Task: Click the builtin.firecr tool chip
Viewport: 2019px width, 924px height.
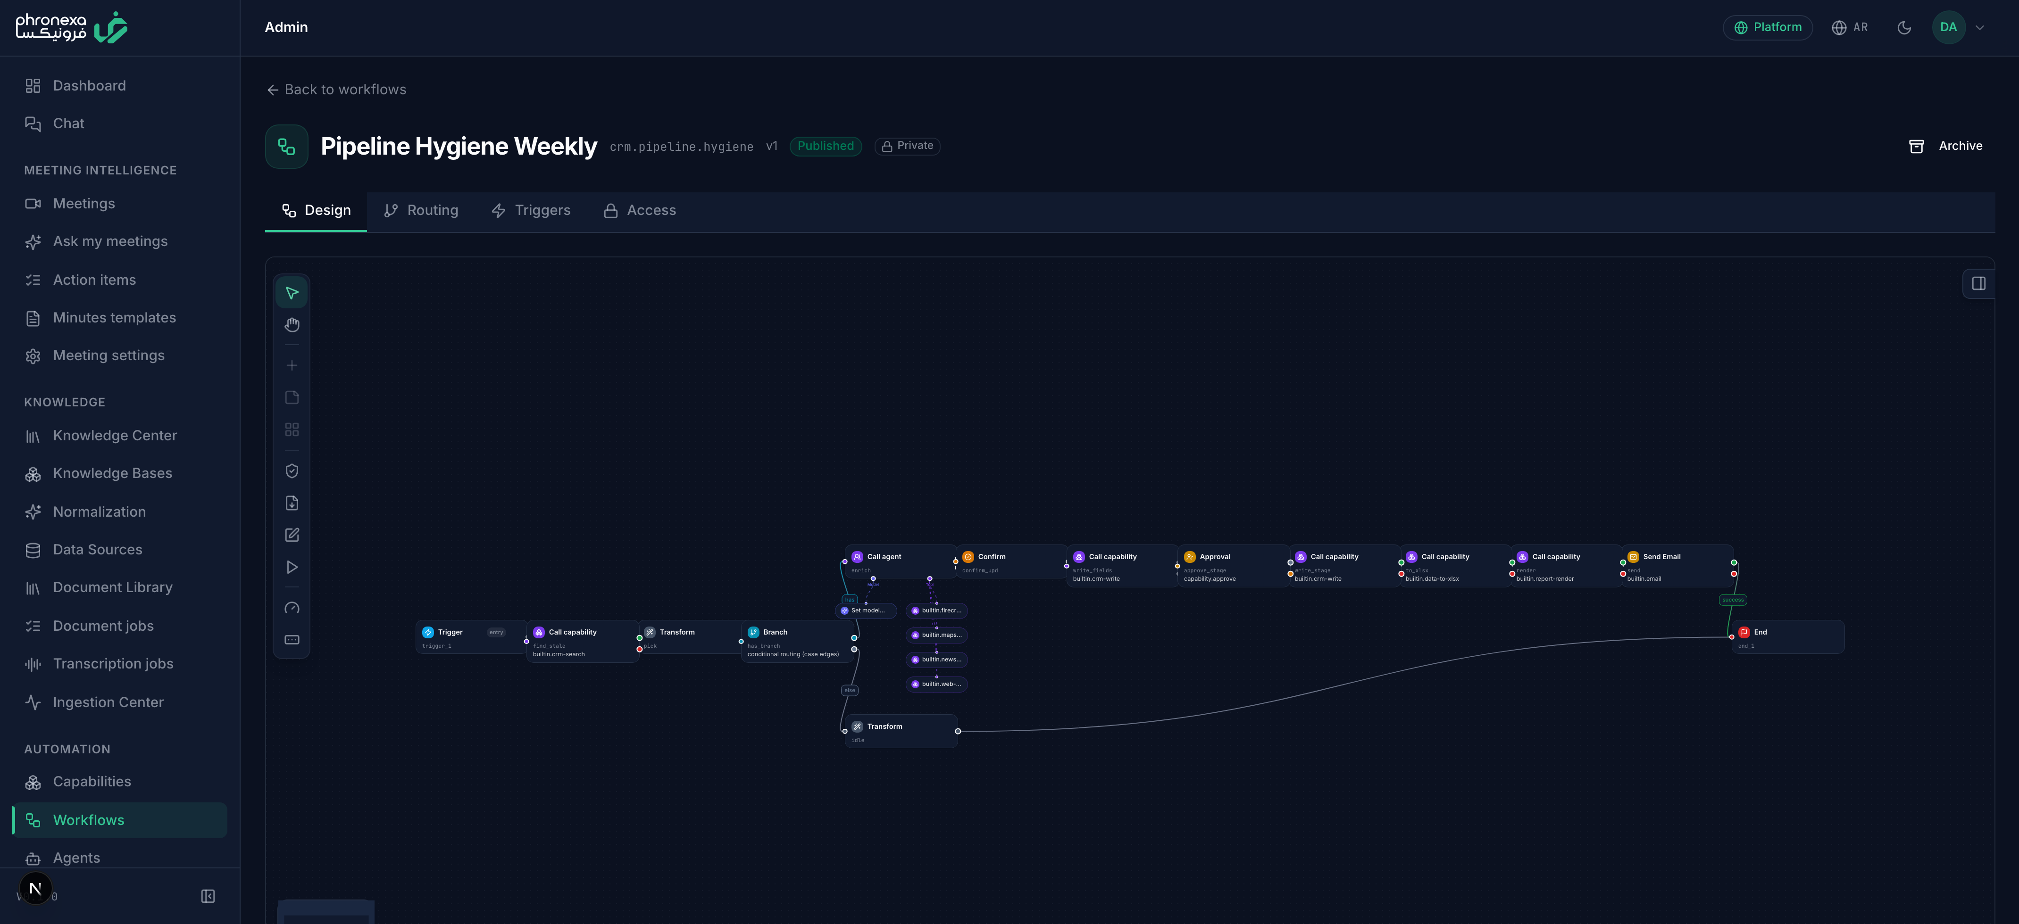Action: [936, 611]
